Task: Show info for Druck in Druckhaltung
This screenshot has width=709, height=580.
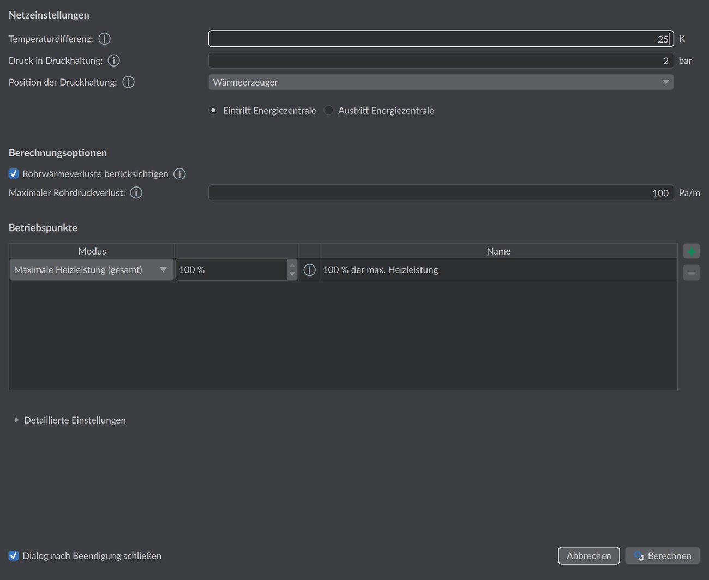Action: [113, 61]
